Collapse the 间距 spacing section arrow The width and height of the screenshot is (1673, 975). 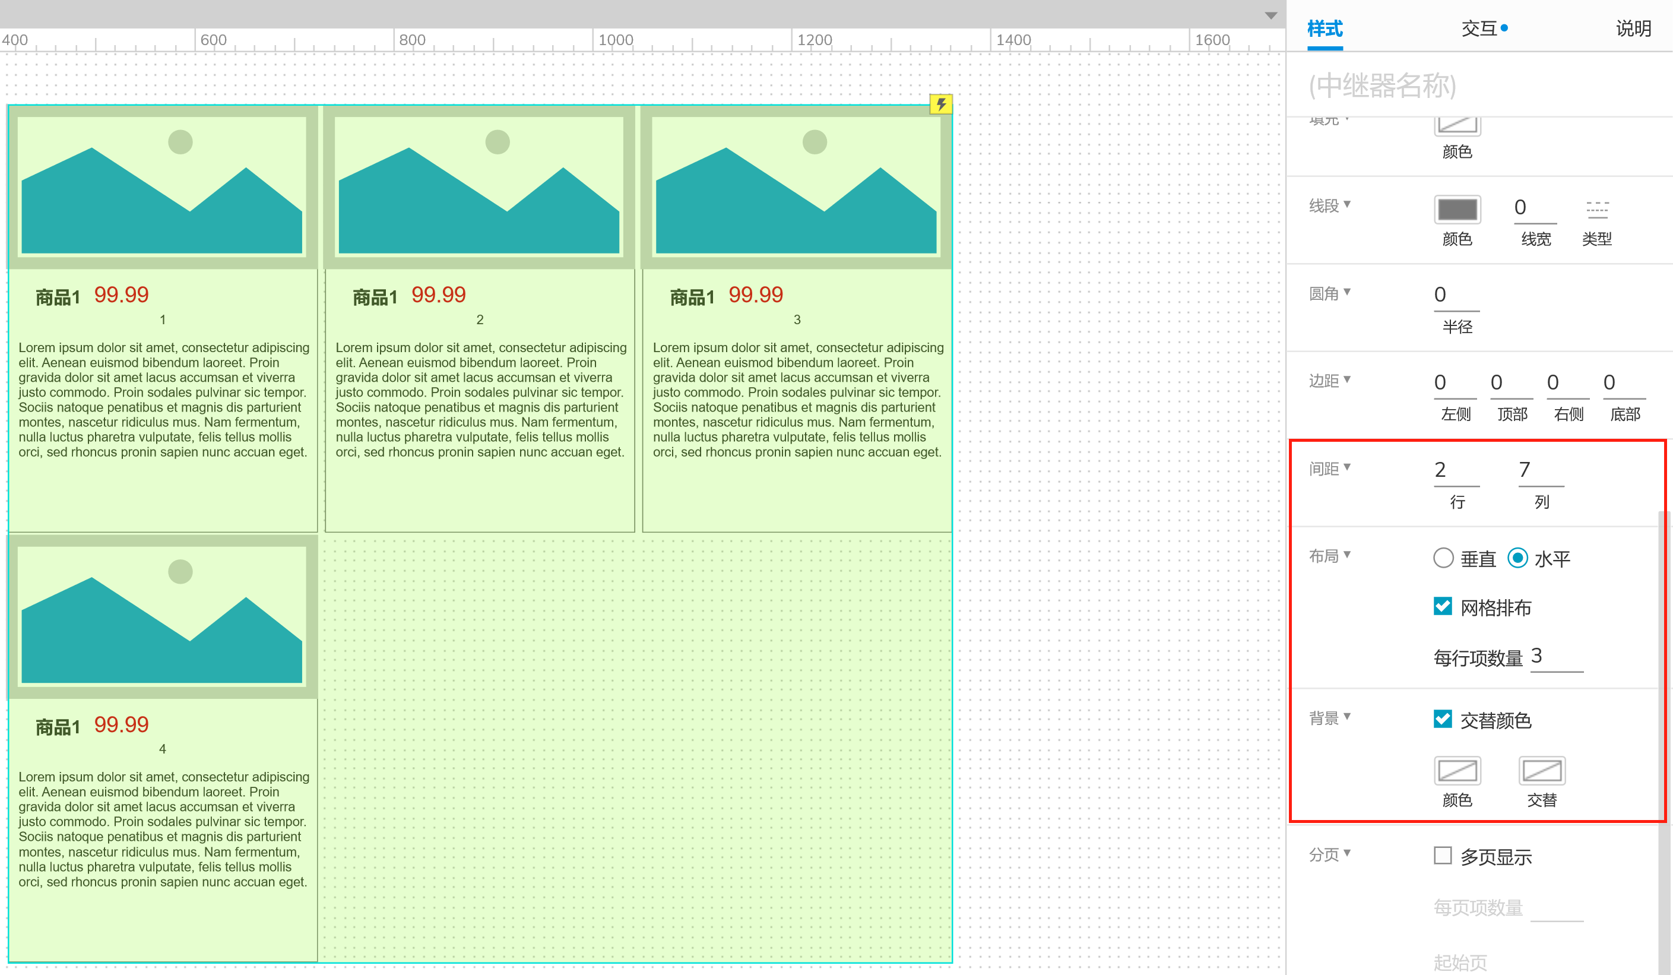click(x=1347, y=467)
